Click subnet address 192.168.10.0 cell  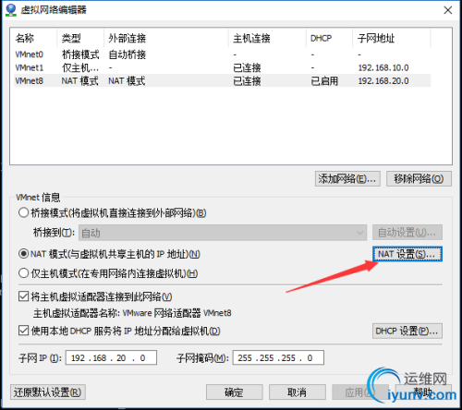point(383,67)
